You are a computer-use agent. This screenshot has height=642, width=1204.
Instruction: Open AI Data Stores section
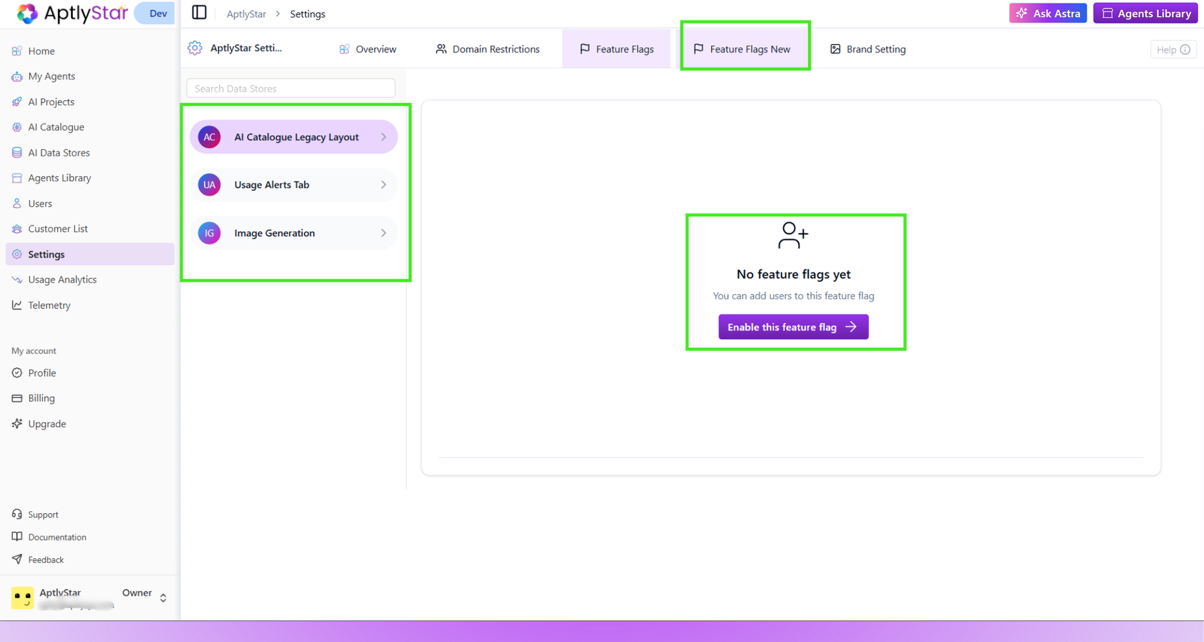[17, 152]
